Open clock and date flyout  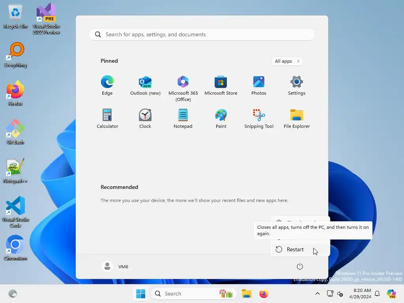tap(360, 294)
